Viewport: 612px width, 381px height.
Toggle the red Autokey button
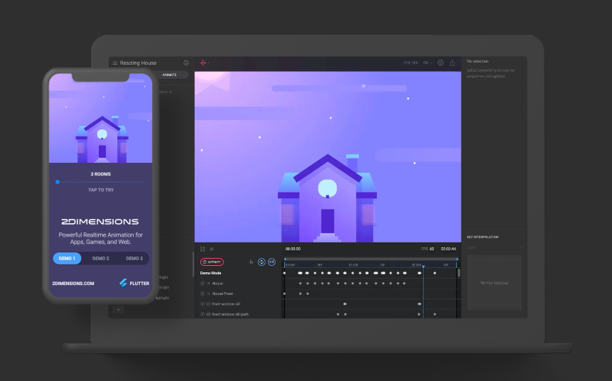(x=212, y=262)
